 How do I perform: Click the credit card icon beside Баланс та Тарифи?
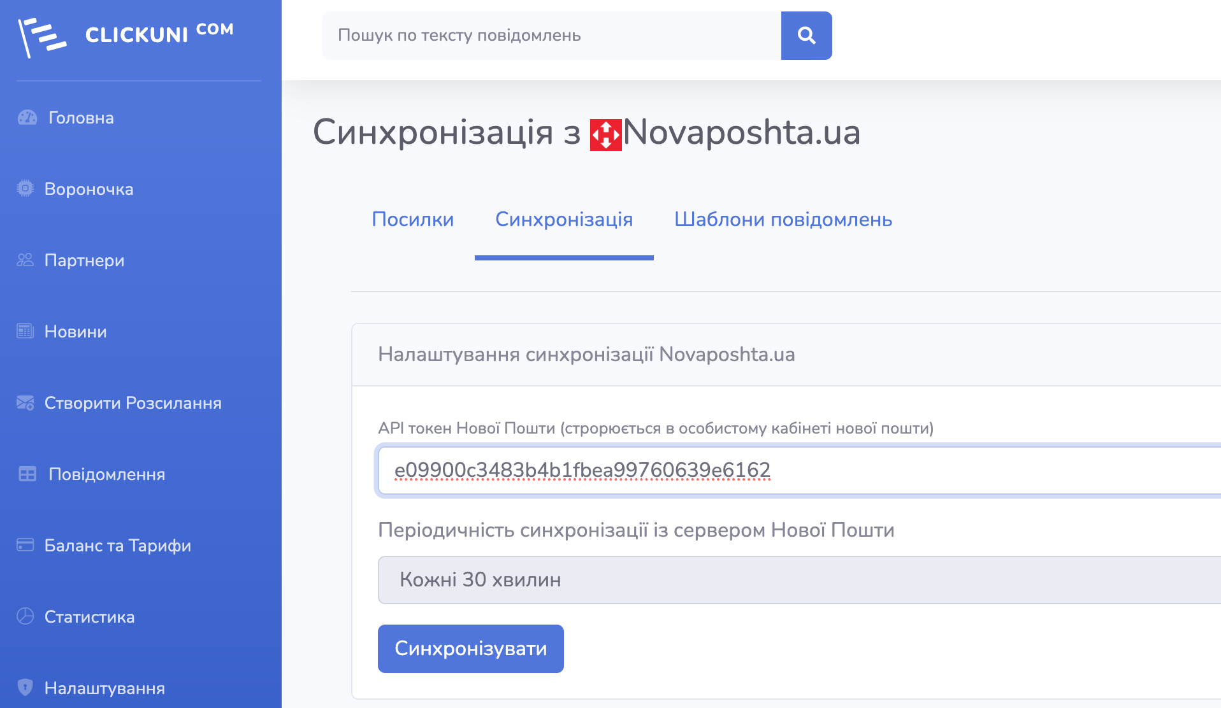(25, 545)
